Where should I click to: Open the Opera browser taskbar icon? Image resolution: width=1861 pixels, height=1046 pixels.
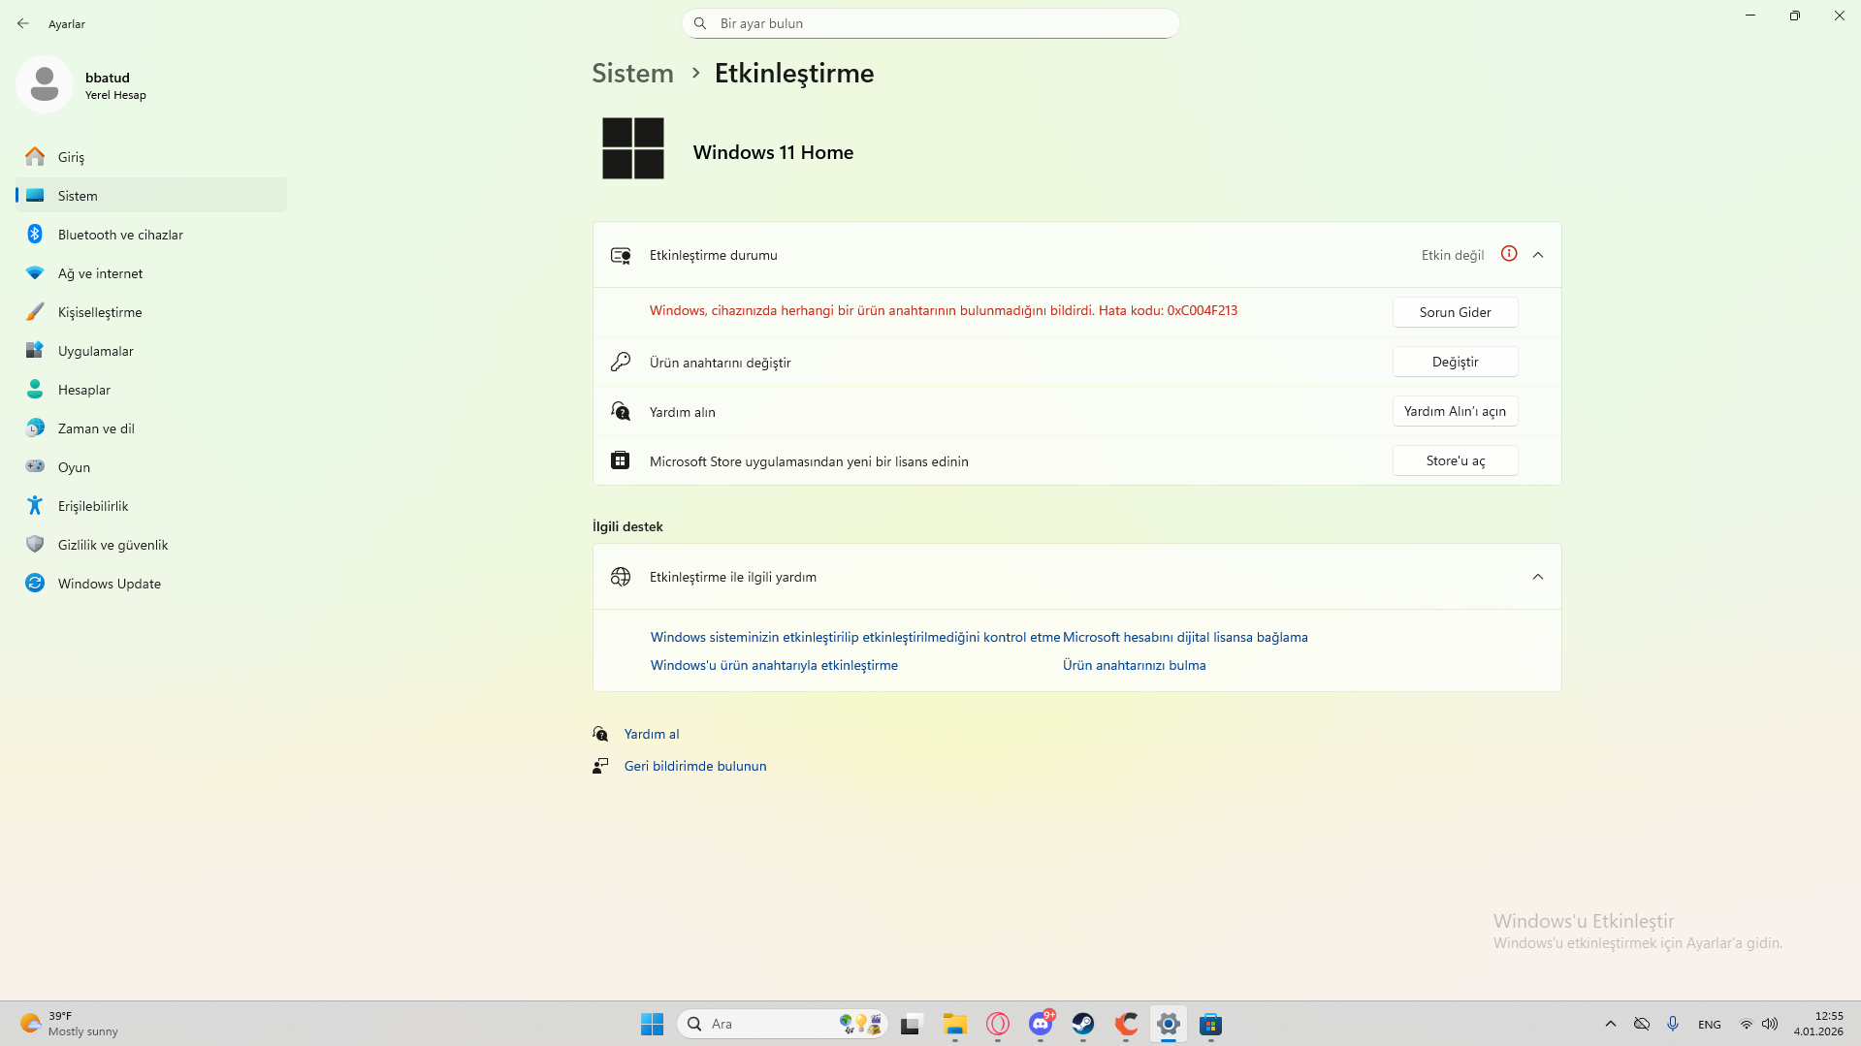[998, 1024]
